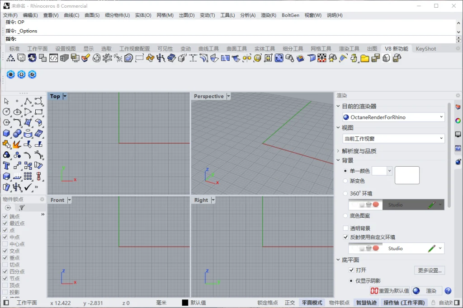Image resolution: width=463 pixels, height=308 pixels.
Task: Switch to the 标准 toolbar tab
Action: click(14, 49)
